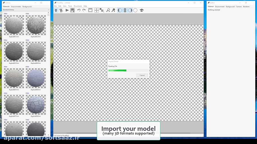
Task: Click the up-arrow import model icon
Action: [56, 10]
